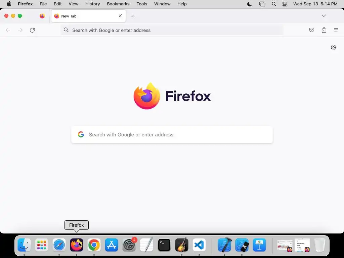Go back one page
344x258 pixels.
[8, 30]
